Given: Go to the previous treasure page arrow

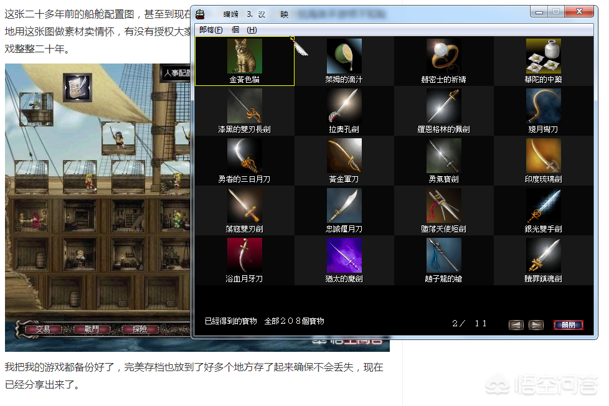Looking at the screenshot, I should [x=516, y=325].
